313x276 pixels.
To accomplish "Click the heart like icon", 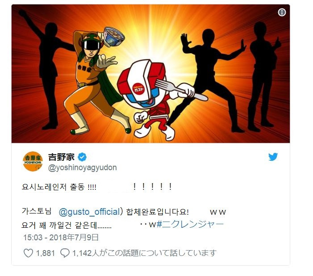I will click(28, 253).
